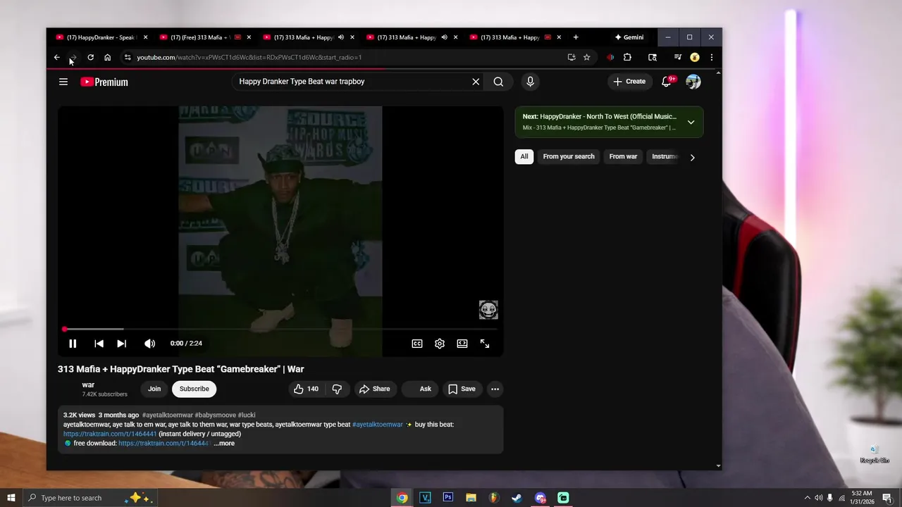Pause the video

pos(73,344)
